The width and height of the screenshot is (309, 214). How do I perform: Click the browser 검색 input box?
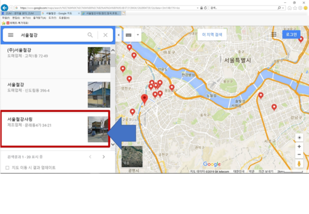click(243, 8)
